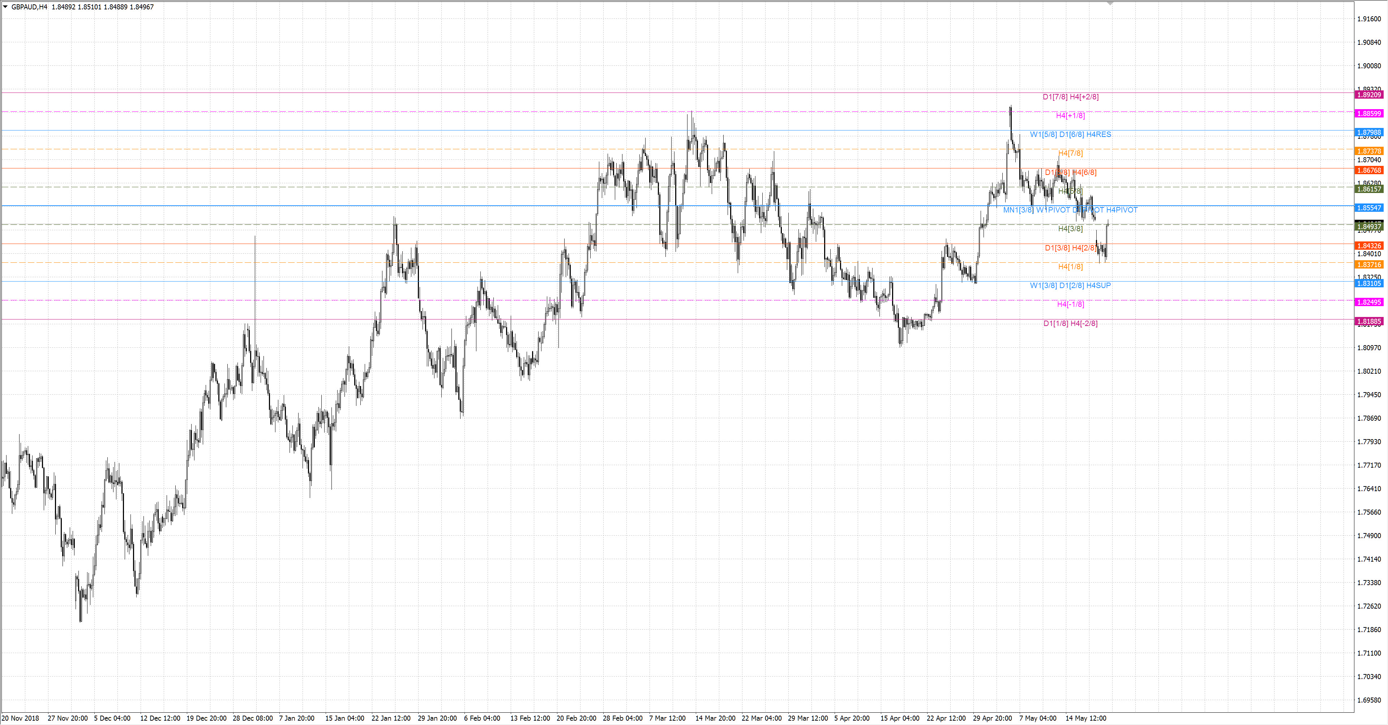Select the H4[+1/8] level label

(1070, 116)
